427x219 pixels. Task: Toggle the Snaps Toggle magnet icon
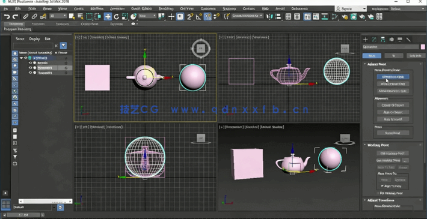190,17
